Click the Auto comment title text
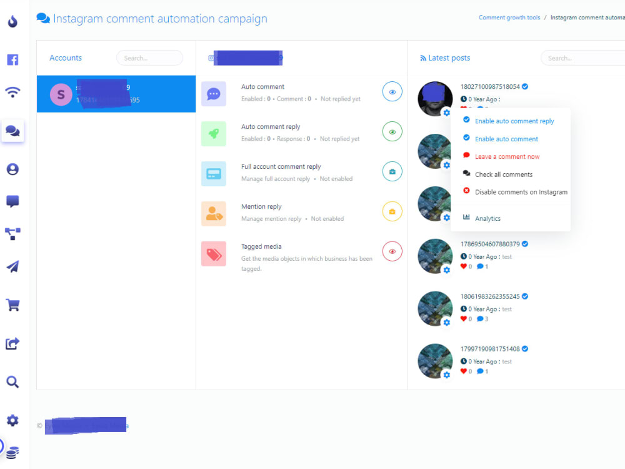 [x=262, y=86]
